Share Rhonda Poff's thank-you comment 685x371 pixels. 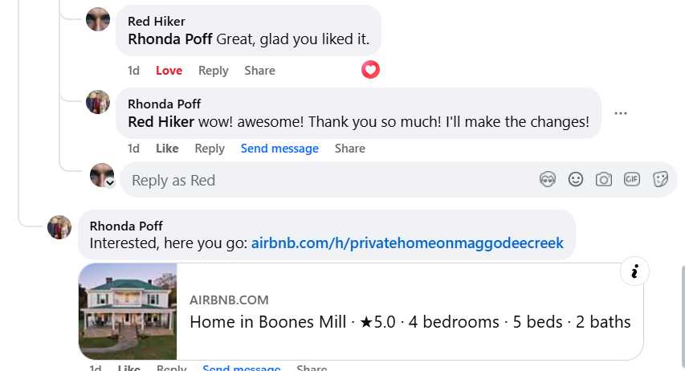coord(350,149)
